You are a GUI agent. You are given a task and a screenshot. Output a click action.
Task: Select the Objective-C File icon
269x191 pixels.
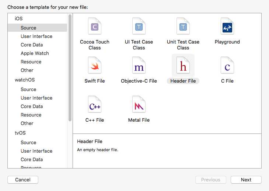pyautogui.click(x=139, y=65)
